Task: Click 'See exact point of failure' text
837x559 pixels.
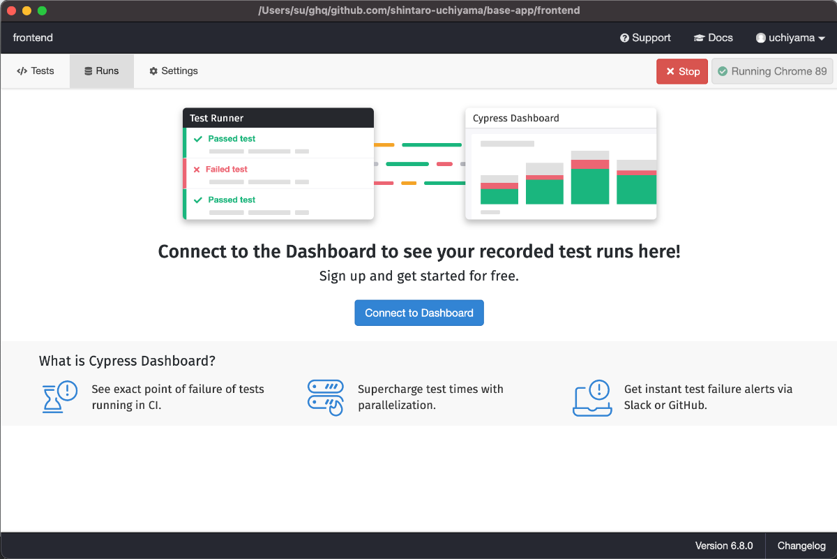Action: click(x=178, y=397)
